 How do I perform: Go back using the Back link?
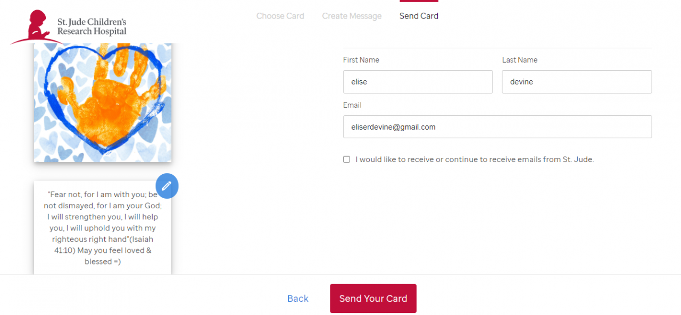point(298,299)
